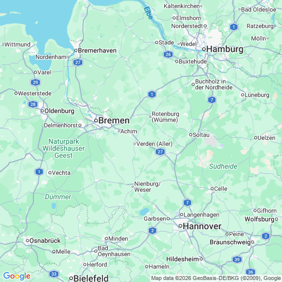Click the Dümmer lake label
The width and height of the screenshot is (282, 282).
click(x=58, y=197)
